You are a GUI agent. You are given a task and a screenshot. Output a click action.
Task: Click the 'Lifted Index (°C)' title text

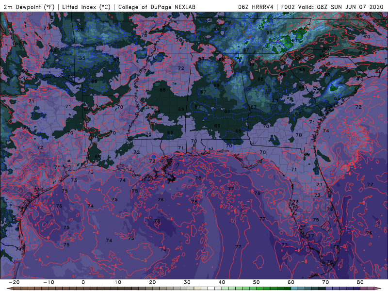86,7
